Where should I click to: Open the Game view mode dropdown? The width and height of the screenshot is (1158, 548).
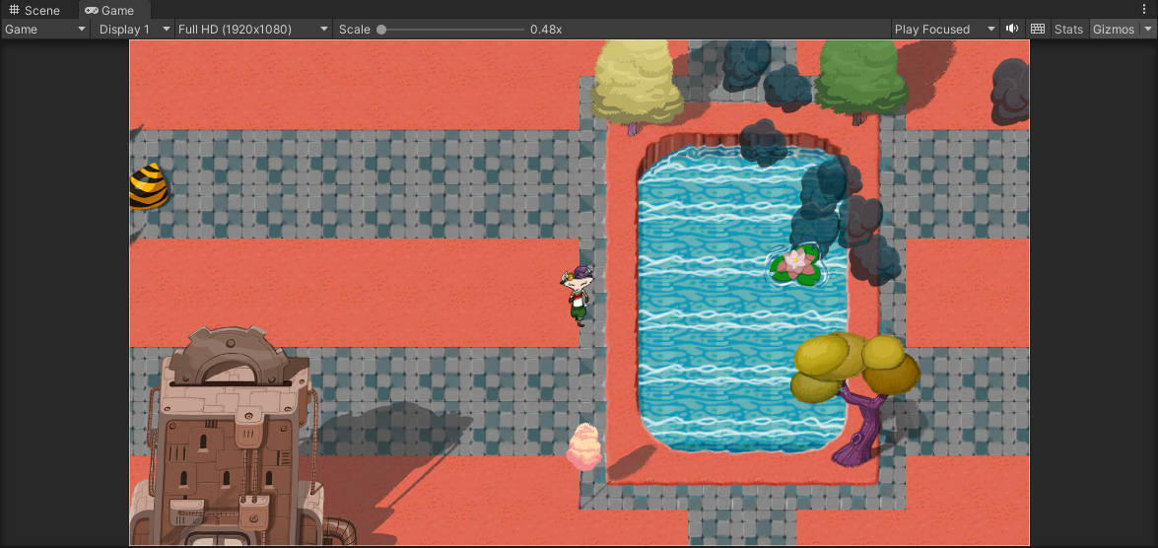coord(45,29)
